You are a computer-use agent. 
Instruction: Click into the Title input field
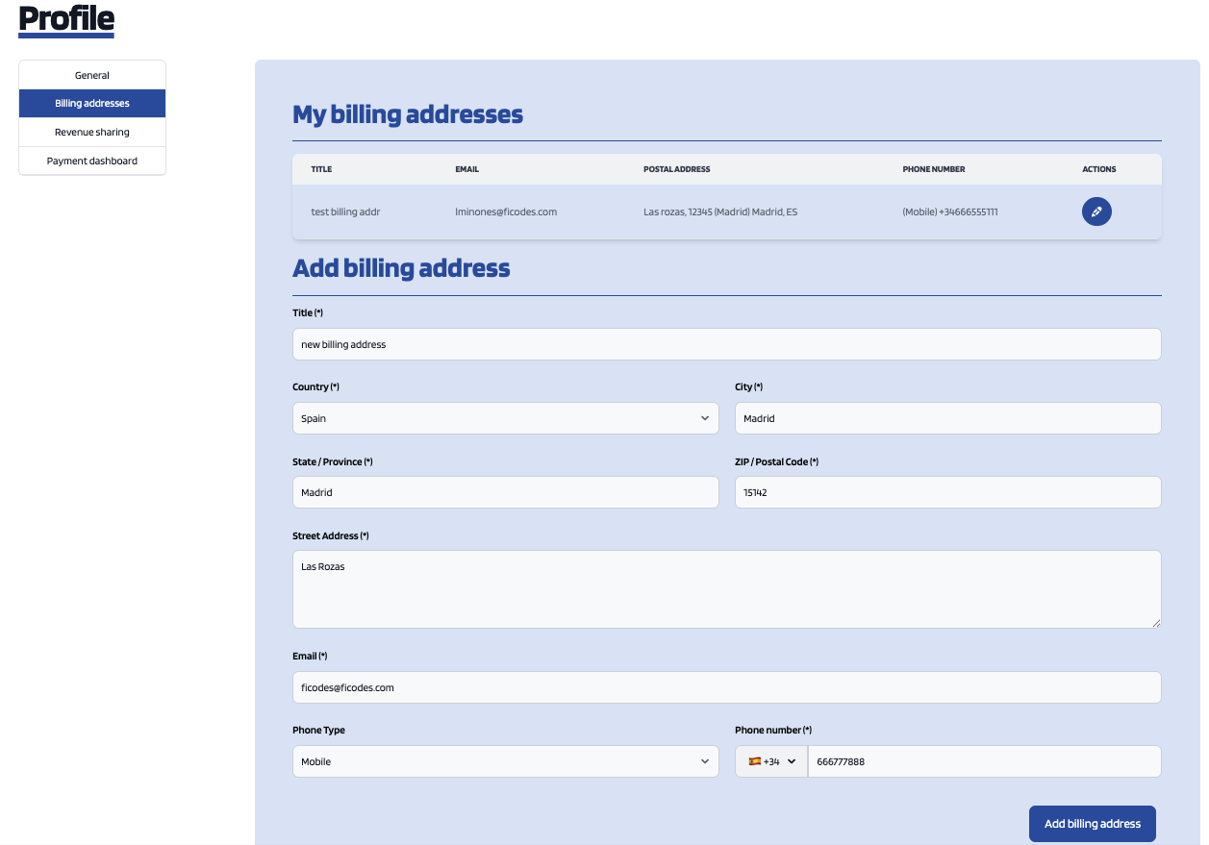coord(726,344)
